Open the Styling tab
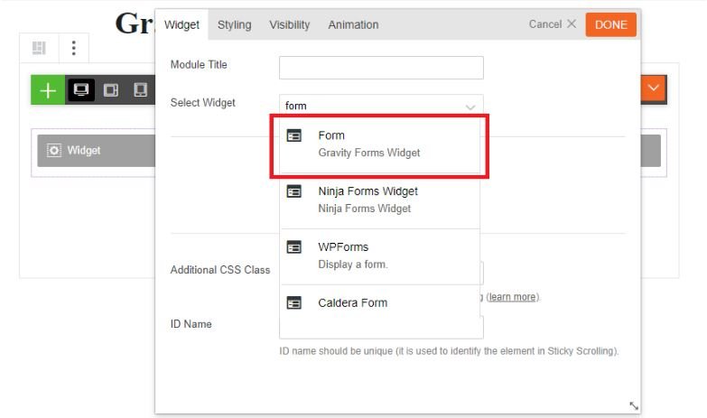The image size is (707, 418). click(x=235, y=24)
